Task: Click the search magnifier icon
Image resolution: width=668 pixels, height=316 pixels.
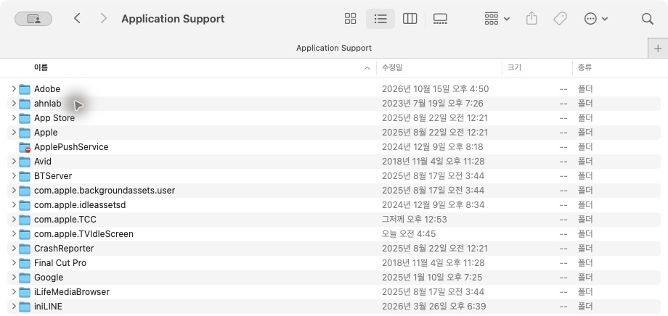Action: (648, 19)
